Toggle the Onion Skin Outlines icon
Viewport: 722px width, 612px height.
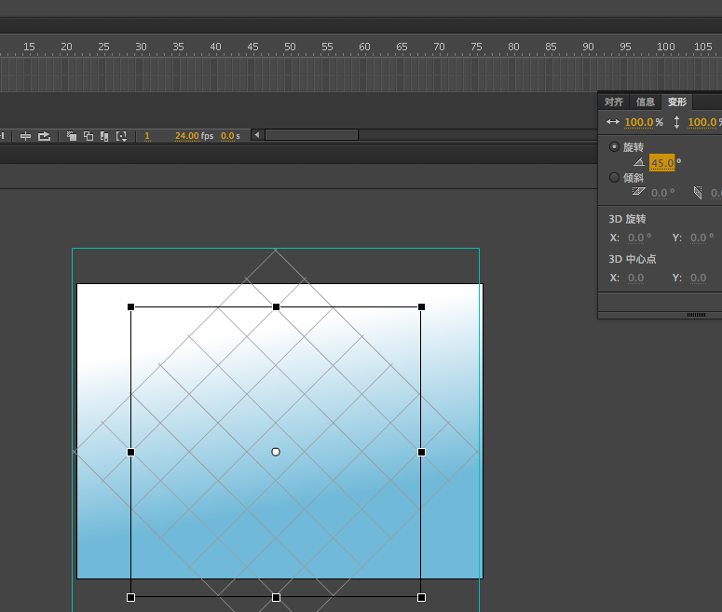(89, 136)
